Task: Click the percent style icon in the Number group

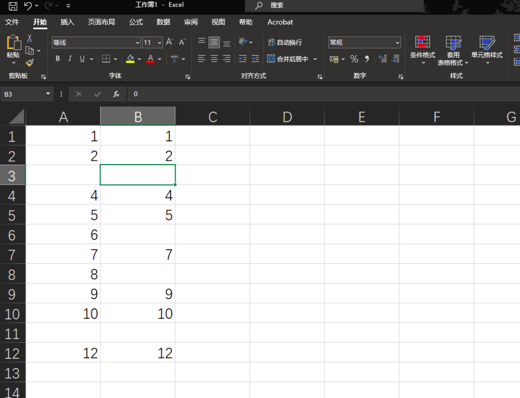Action: pos(354,59)
